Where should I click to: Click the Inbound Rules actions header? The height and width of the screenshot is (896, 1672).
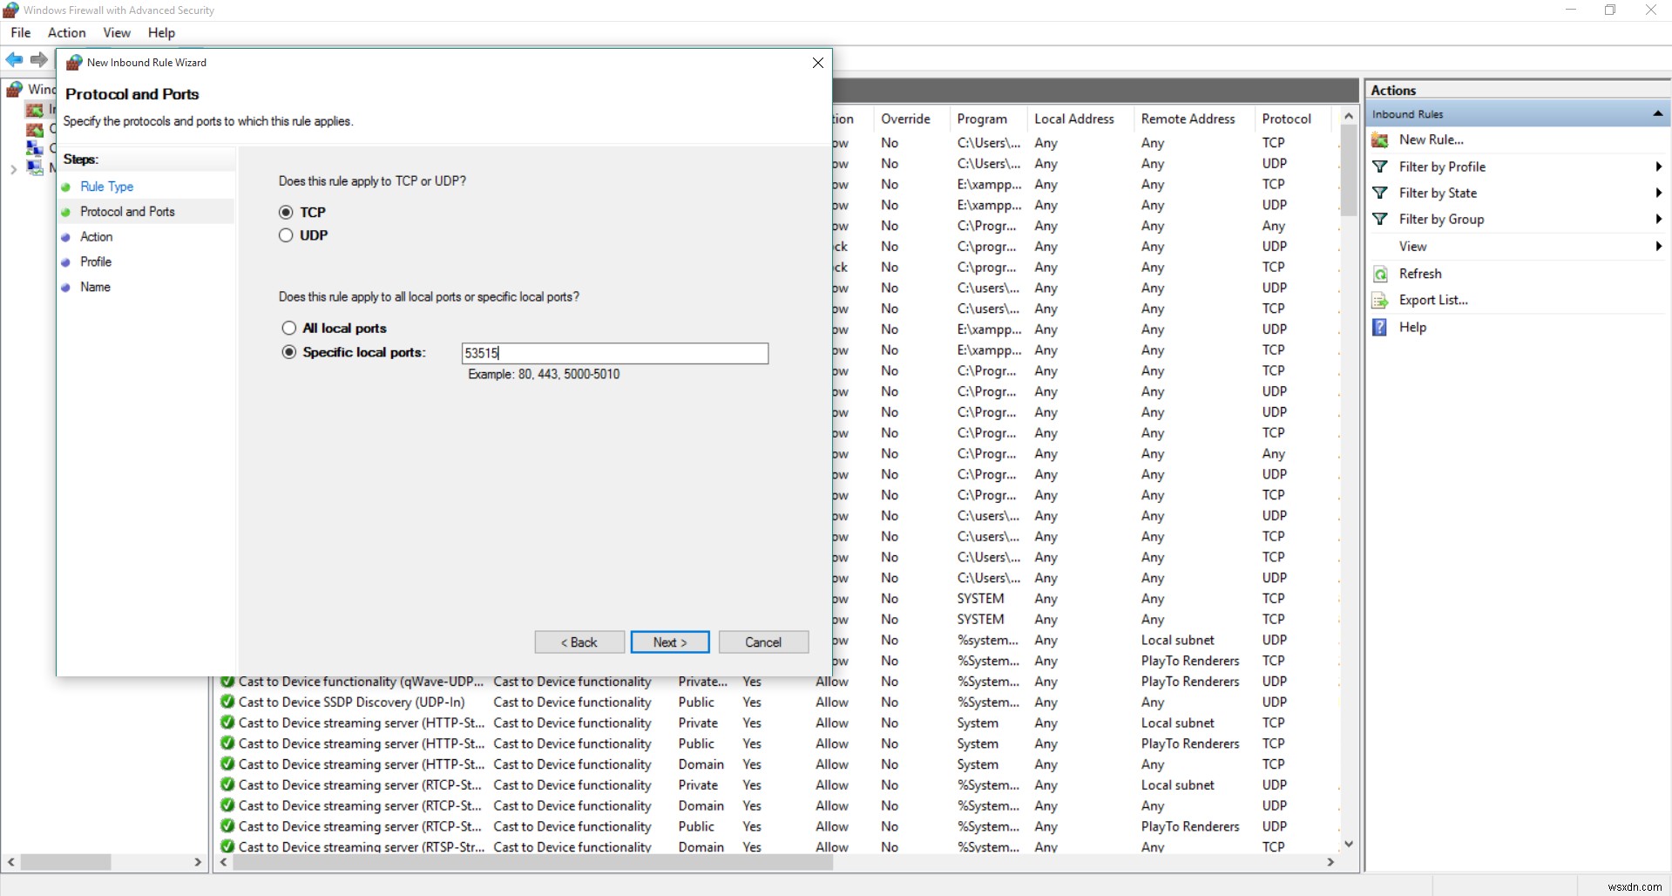[1518, 114]
